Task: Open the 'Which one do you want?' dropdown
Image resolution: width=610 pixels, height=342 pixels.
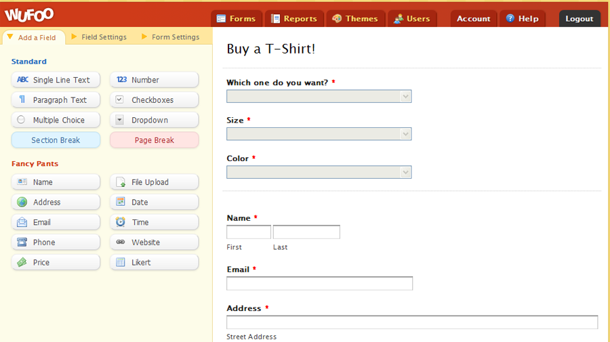Action: pyautogui.click(x=319, y=96)
